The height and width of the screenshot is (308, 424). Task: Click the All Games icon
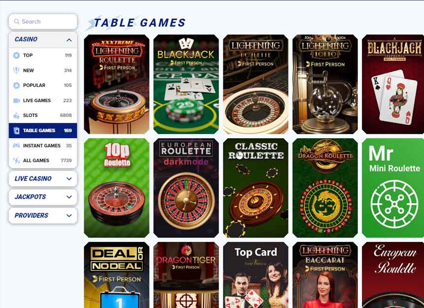coord(16,160)
